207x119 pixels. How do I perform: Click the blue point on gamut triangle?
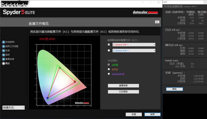(x=48, y=98)
